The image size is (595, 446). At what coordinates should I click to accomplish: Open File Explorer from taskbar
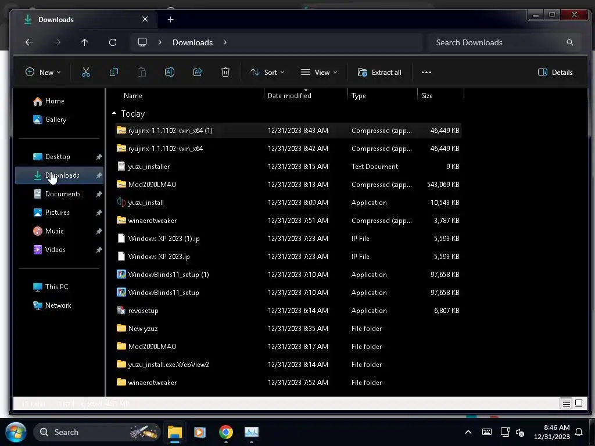click(x=174, y=432)
